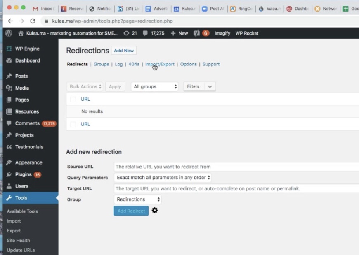Image resolution: width=359 pixels, height=255 pixels.
Task: Open the Appearance brush icon
Action: click(9, 162)
